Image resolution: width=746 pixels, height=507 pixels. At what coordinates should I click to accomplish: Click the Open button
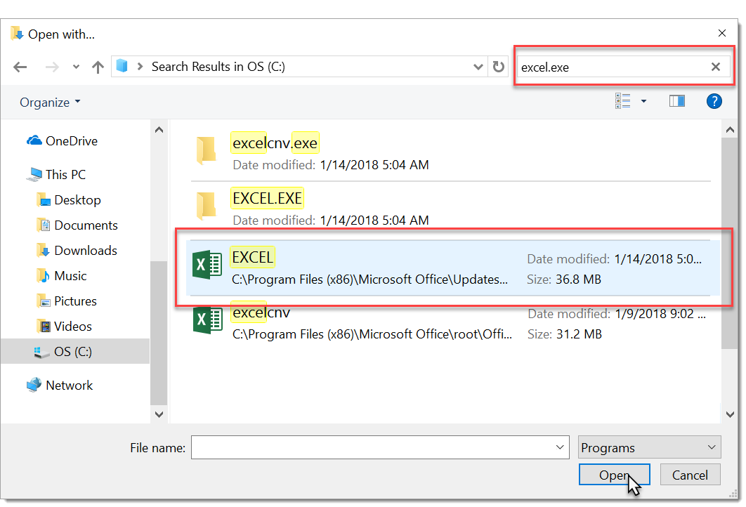(614, 475)
